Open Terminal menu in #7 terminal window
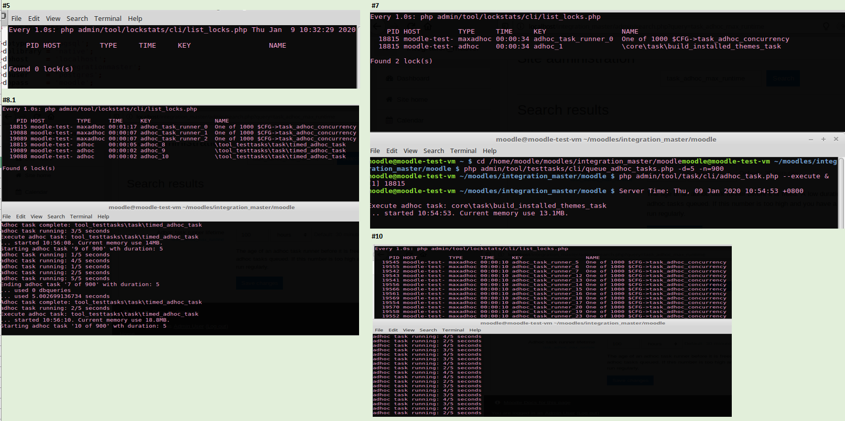This screenshot has width=845, height=421. 463,150
